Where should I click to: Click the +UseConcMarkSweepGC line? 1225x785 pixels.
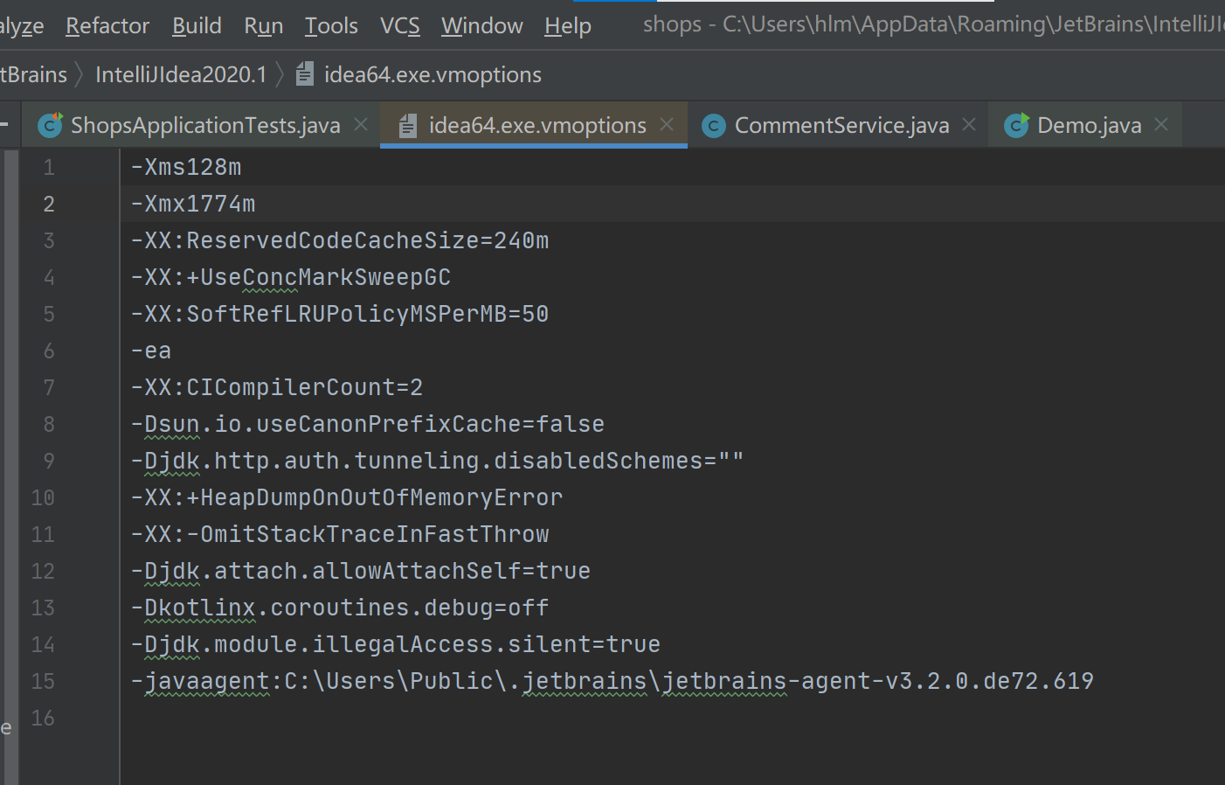tap(291, 277)
